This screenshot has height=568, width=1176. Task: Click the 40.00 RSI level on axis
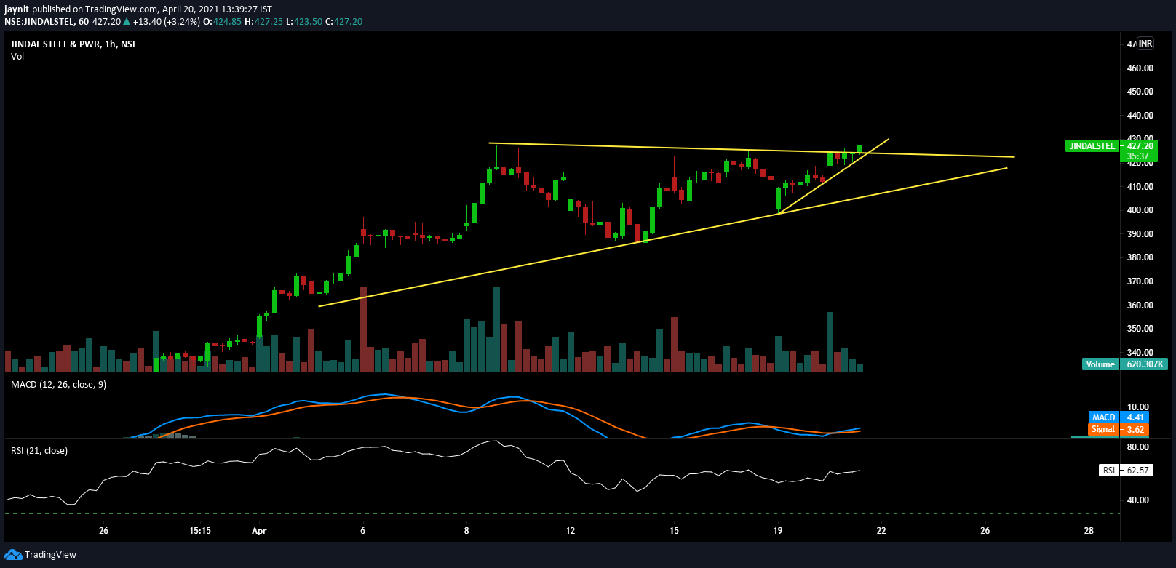point(1137,500)
